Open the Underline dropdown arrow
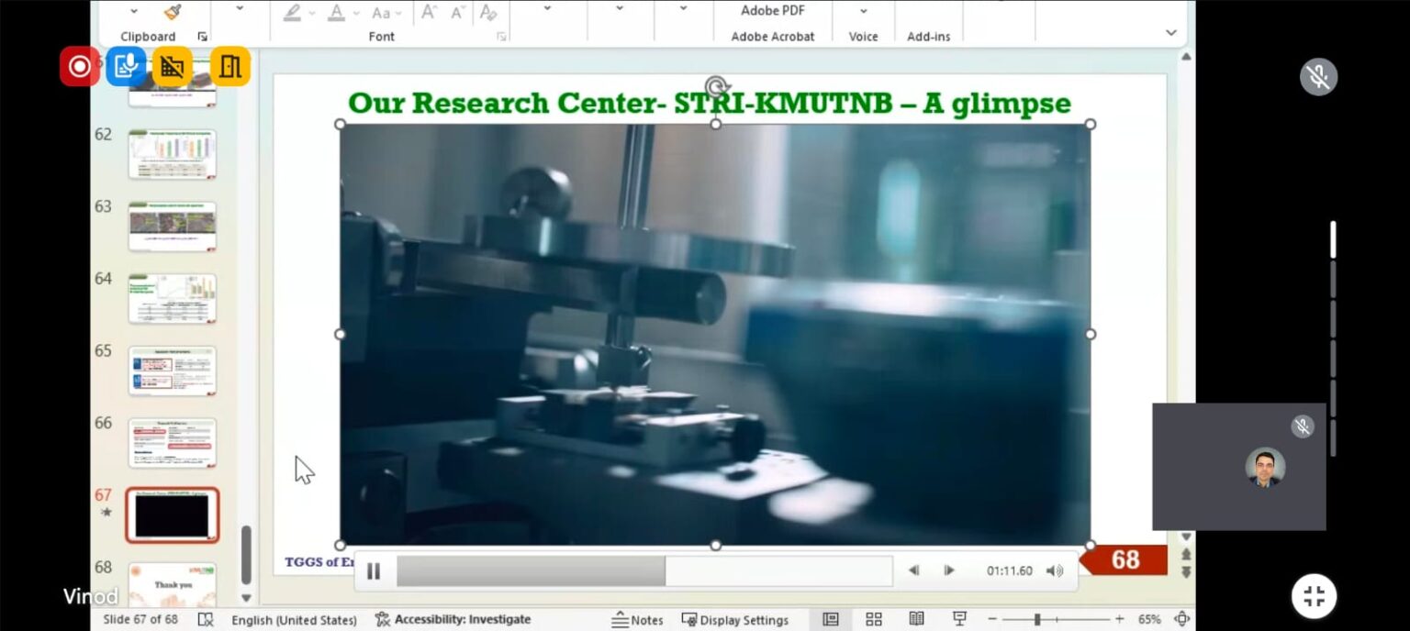 click(312, 12)
